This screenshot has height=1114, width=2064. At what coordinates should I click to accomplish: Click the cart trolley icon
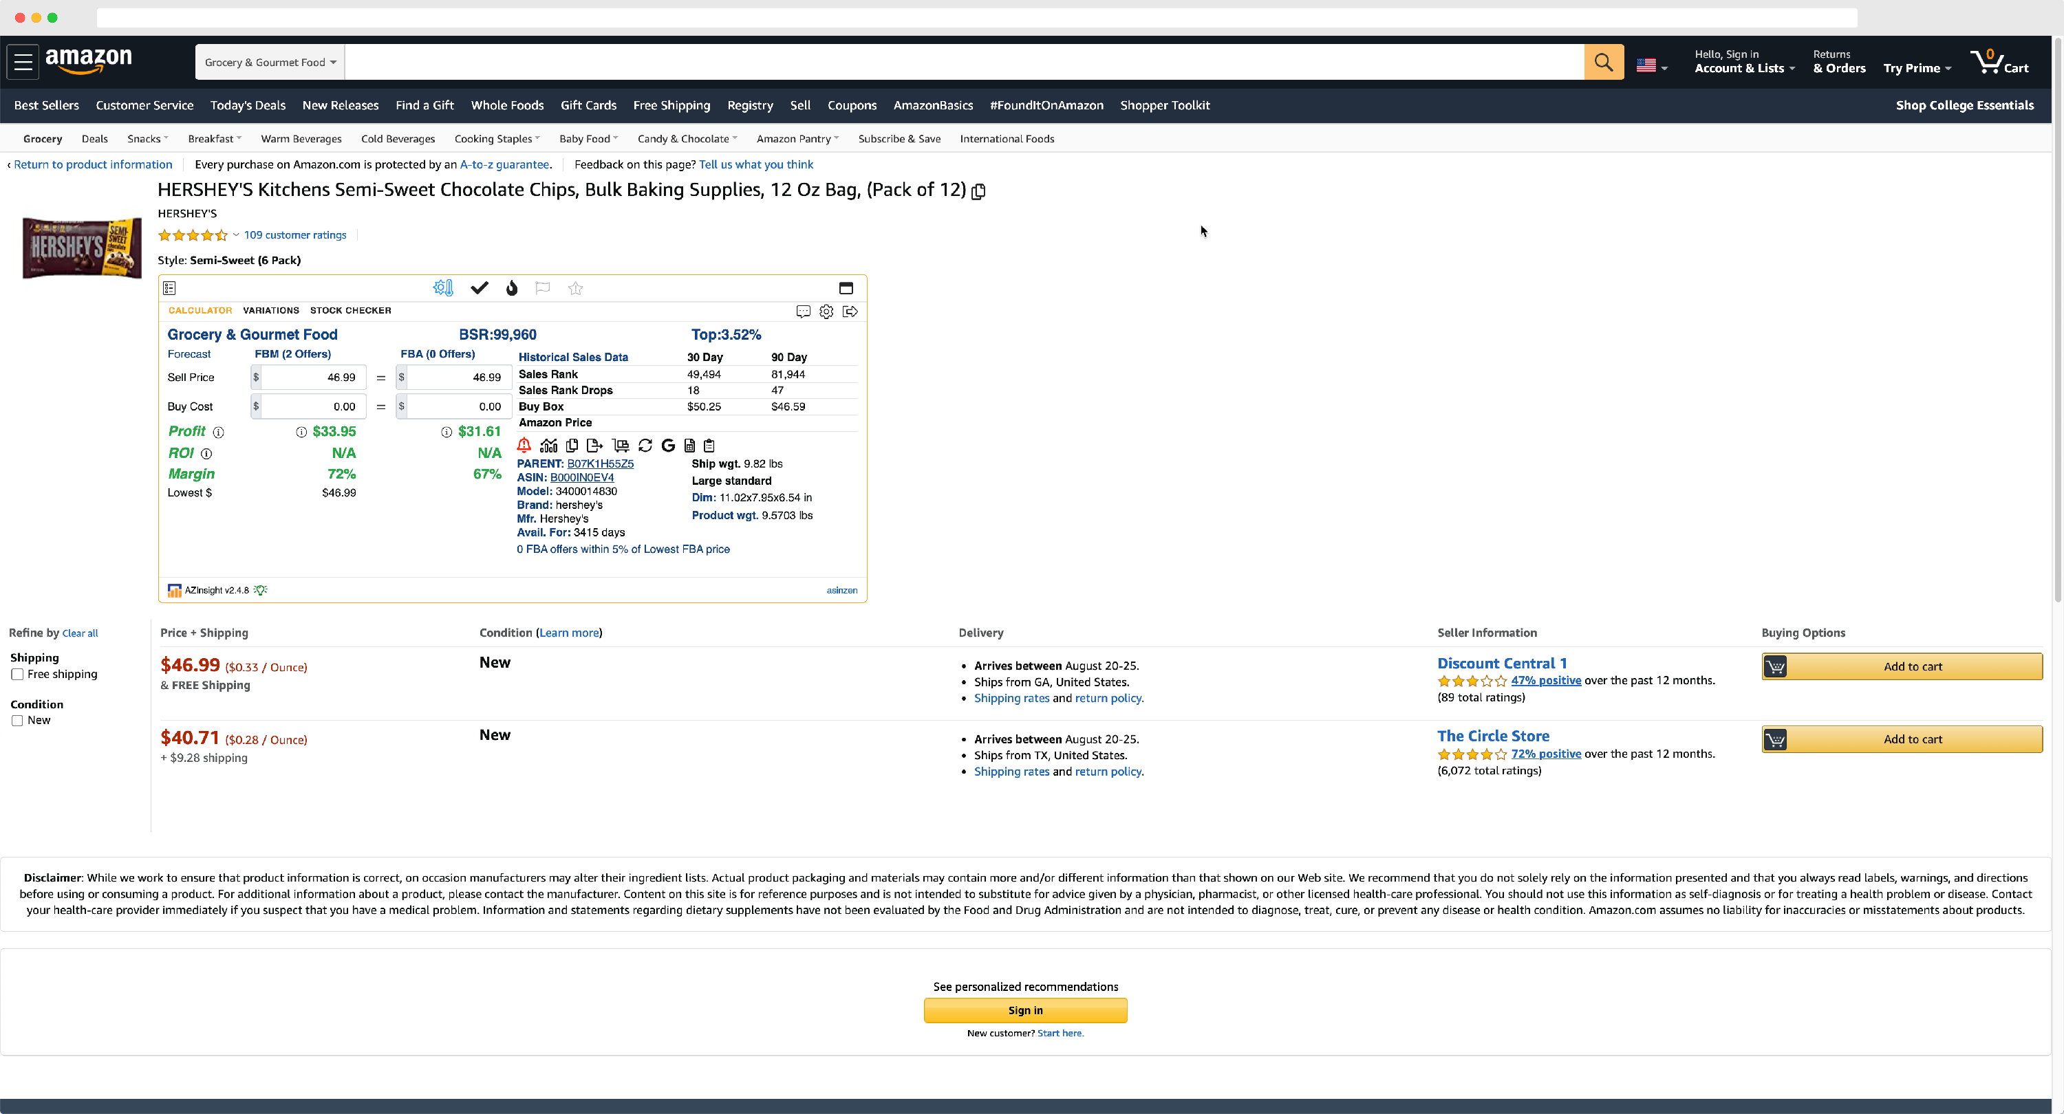(620, 446)
